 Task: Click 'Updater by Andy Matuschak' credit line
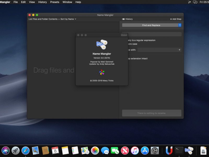click(102, 64)
